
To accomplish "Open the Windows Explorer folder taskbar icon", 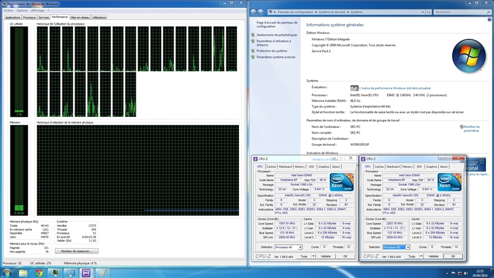I will point(23,272).
